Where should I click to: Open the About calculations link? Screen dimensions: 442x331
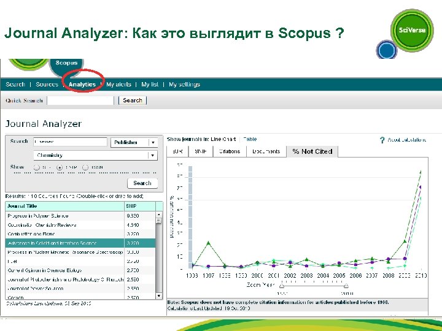pyautogui.click(x=407, y=140)
